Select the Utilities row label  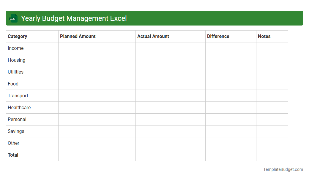[15, 72]
